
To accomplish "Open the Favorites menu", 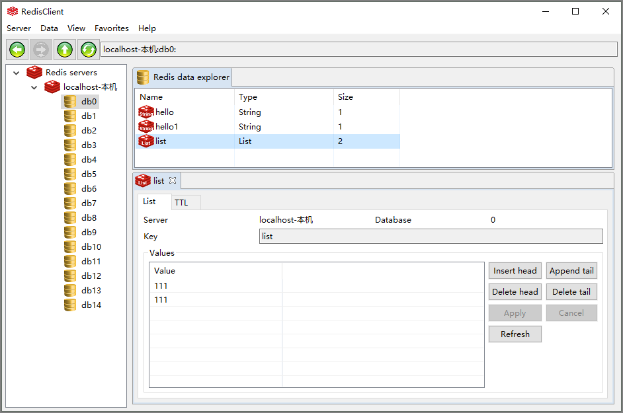I will pyautogui.click(x=112, y=28).
